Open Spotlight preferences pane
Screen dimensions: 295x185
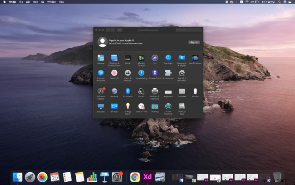[x=168, y=58]
